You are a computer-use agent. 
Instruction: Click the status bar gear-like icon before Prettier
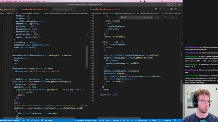tap(159, 120)
